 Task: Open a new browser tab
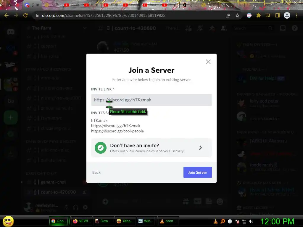click(x=244, y=5)
